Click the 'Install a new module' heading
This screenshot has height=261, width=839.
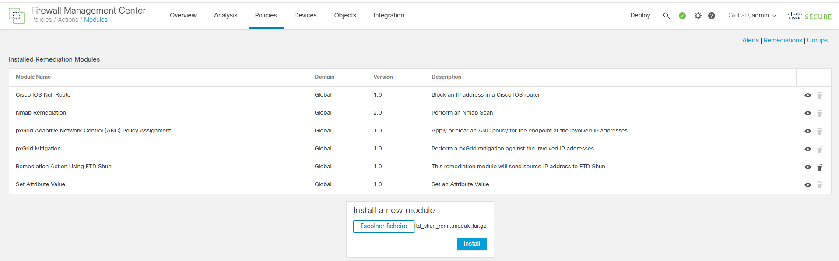pos(394,210)
